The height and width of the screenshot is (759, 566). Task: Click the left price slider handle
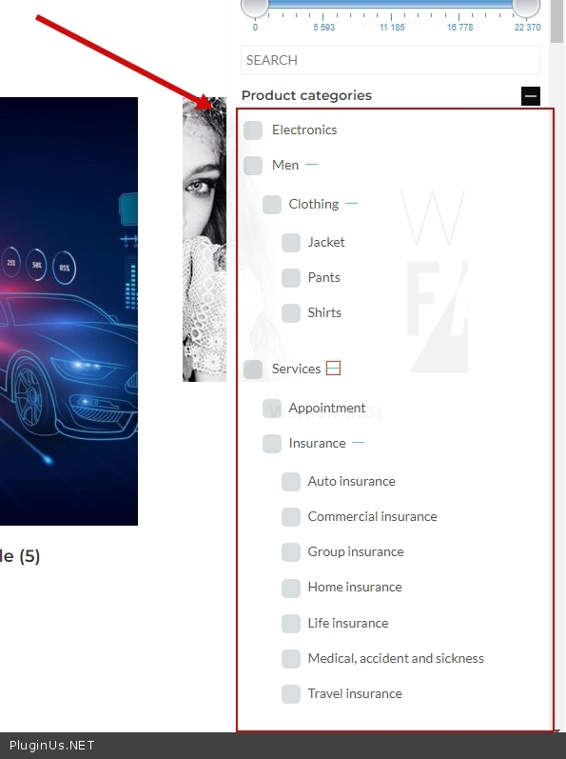point(255,7)
